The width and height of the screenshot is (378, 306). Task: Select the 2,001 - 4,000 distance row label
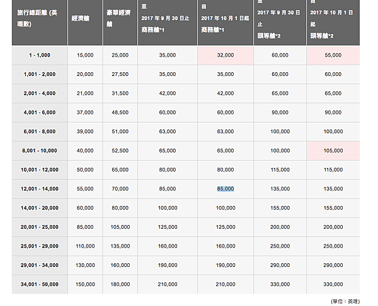40,93
